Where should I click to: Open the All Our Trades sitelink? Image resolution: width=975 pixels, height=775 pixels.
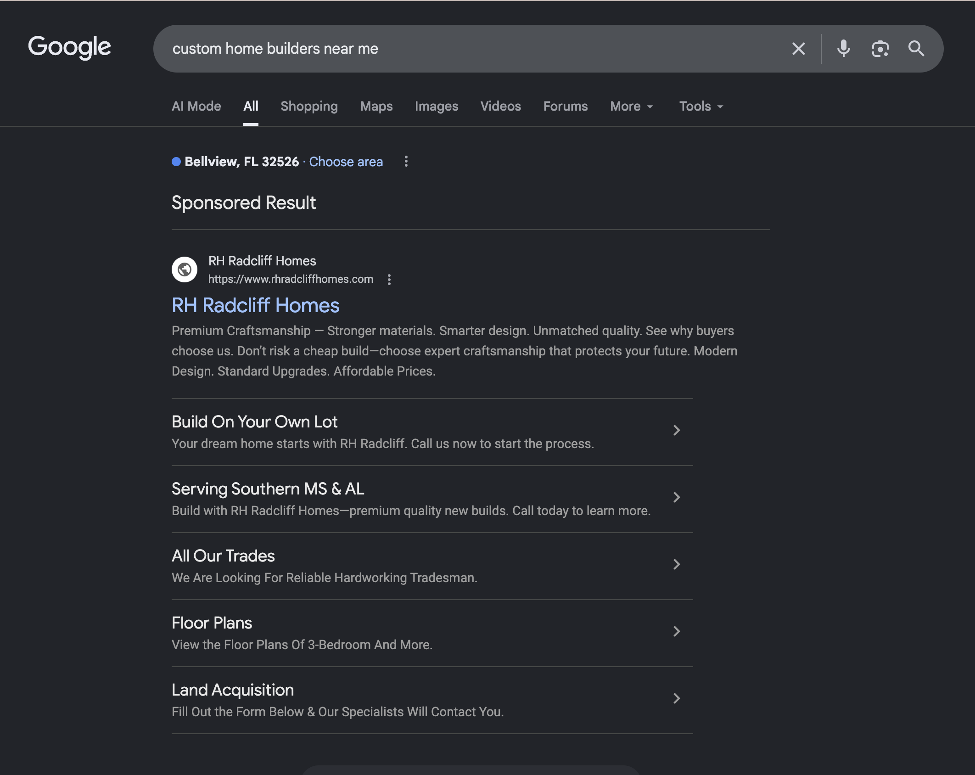[223, 556]
